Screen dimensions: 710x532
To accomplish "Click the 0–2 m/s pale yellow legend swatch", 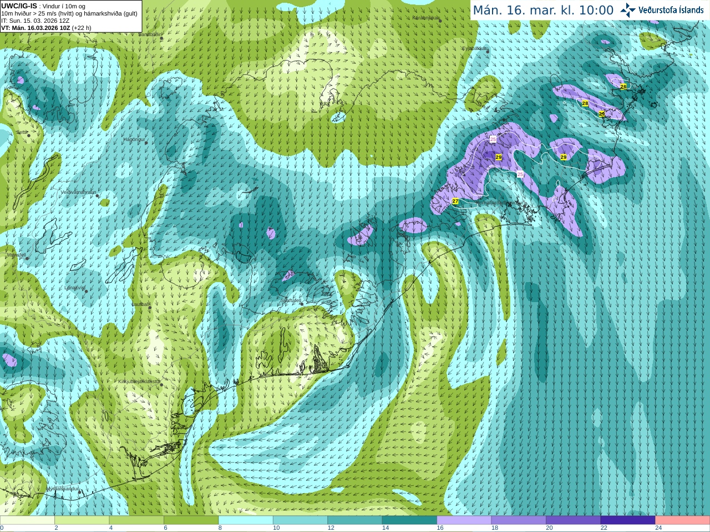I will [x=27, y=520].
